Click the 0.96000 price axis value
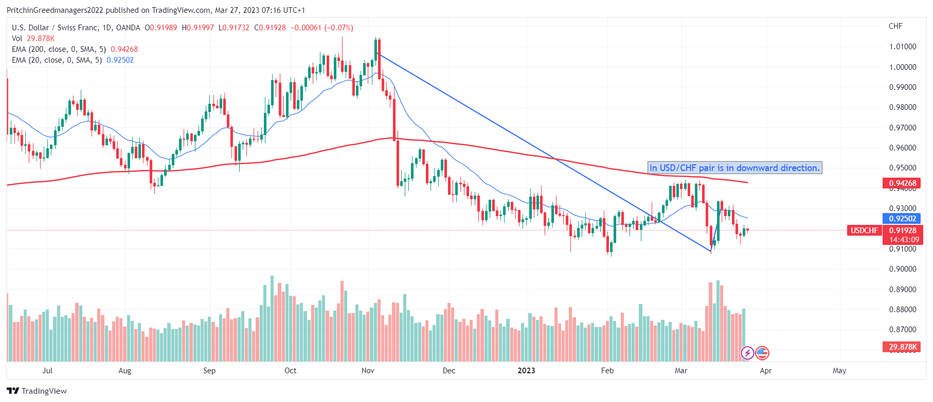This screenshot has height=402, width=933. 903,148
